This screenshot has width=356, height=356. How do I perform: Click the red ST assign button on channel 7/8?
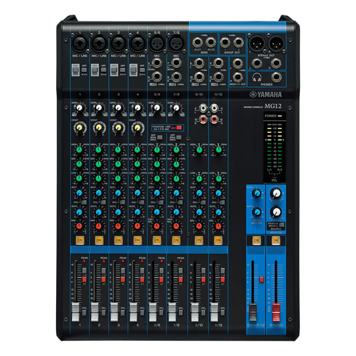[180, 279]
